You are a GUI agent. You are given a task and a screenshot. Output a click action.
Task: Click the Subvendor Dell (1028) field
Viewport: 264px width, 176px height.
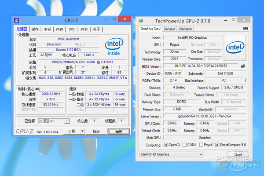225,73
